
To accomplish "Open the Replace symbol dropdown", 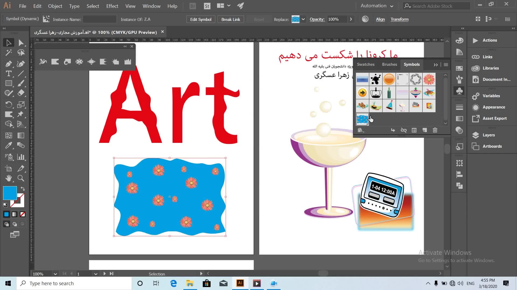I will [303, 19].
